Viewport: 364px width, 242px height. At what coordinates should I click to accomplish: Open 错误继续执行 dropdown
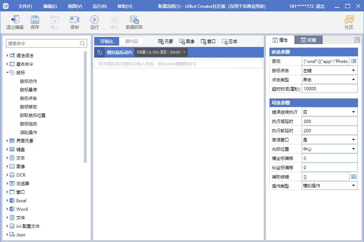point(329,112)
